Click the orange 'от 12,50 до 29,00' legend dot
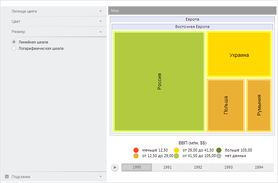This screenshot has width=278, height=183. (x=136, y=156)
